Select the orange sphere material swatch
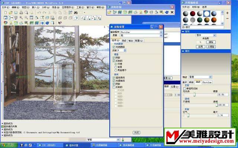This screenshot has width=238, height=148. 214,20
